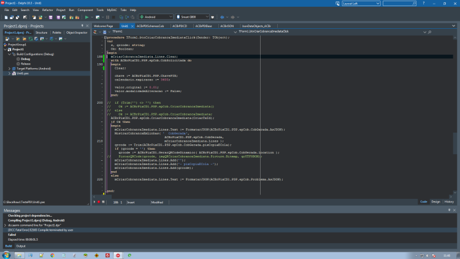Switch to the Object Inspector tab

[x=77, y=33]
